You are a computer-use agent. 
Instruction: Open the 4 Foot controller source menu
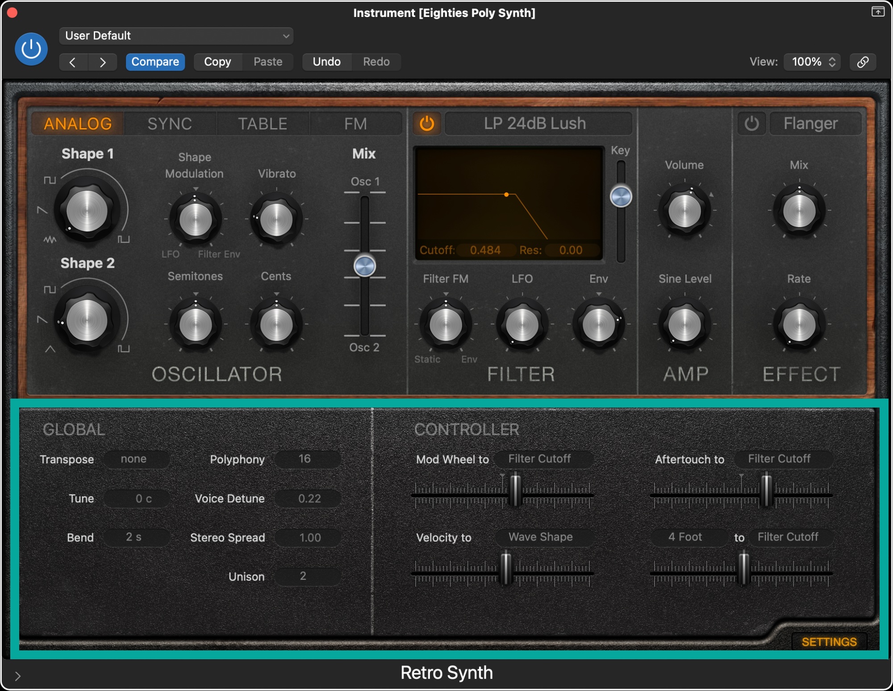(689, 537)
